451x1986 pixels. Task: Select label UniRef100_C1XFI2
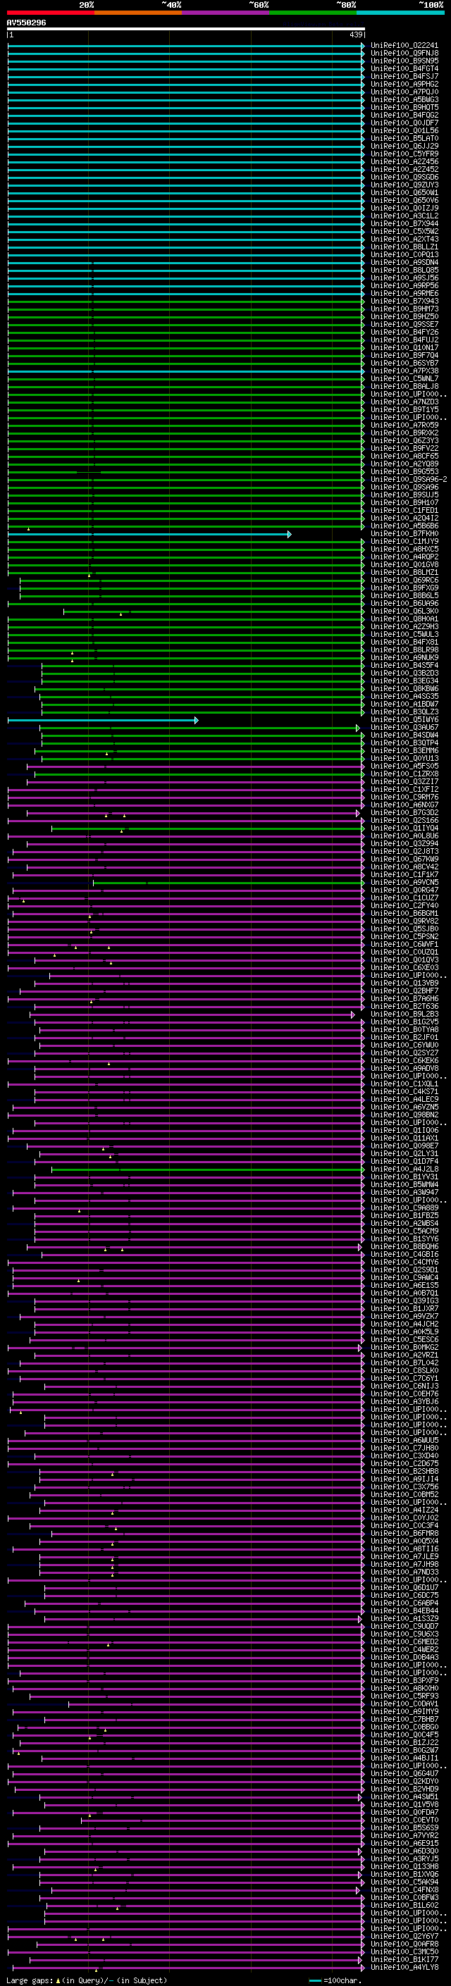pyautogui.click(x=404, y=790)
